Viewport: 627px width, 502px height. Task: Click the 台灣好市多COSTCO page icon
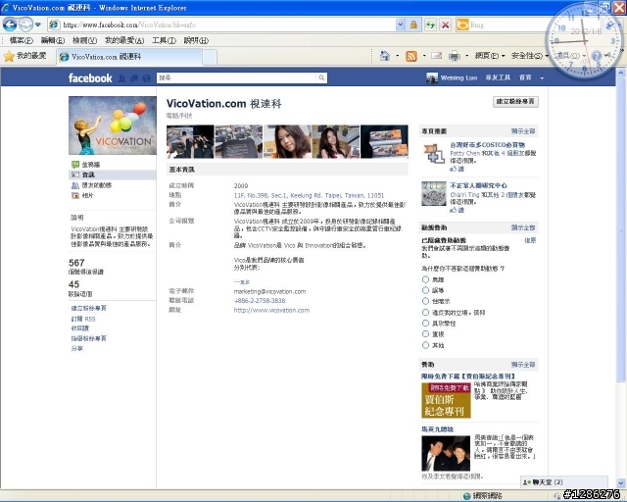coord(433,154)
